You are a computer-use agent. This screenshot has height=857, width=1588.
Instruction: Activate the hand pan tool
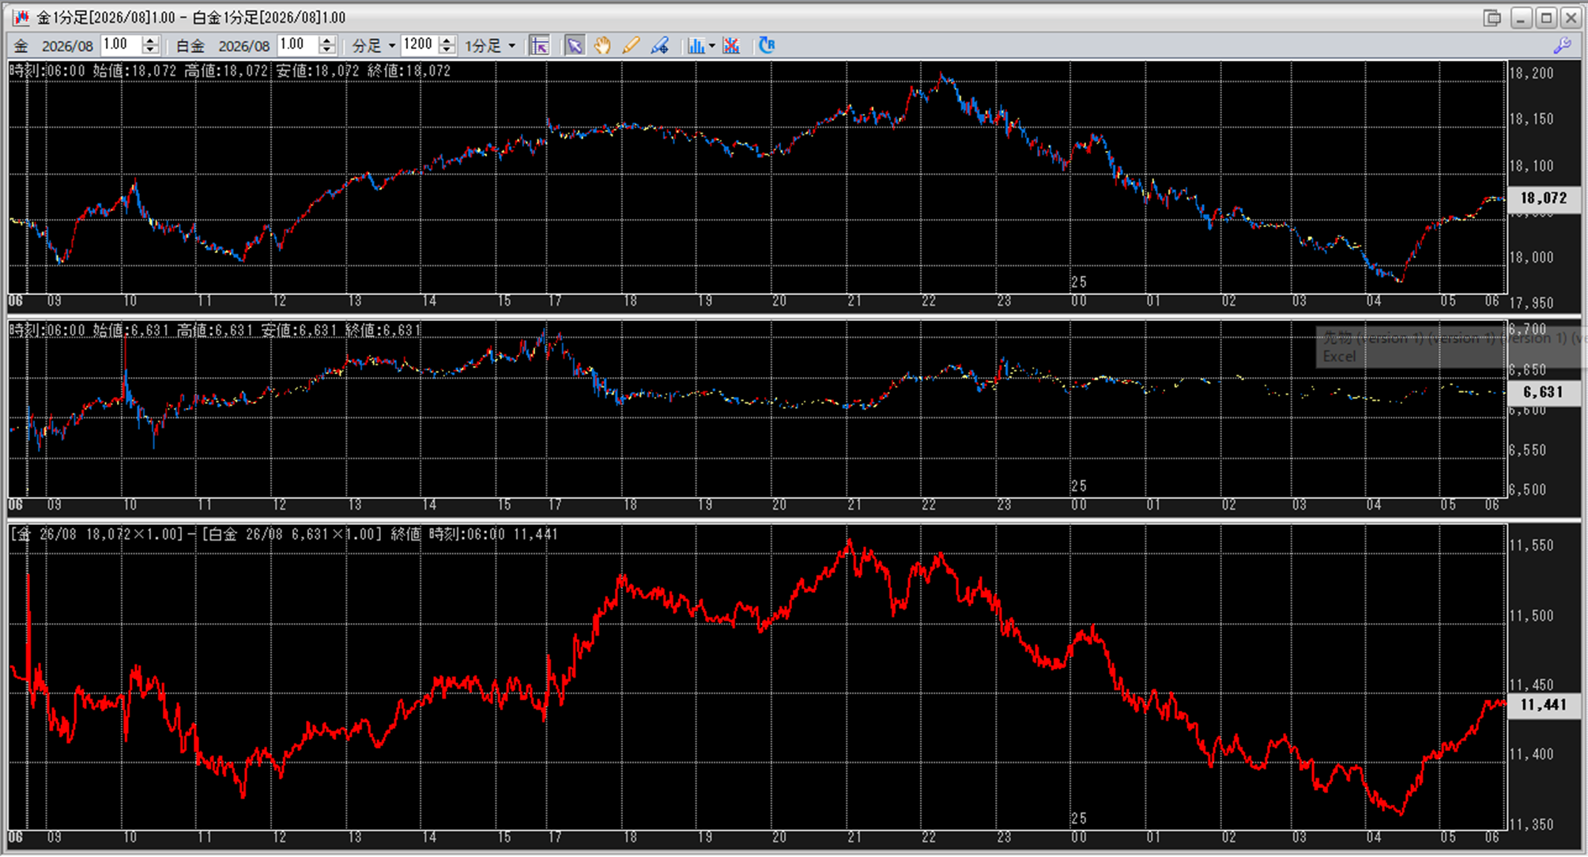602,46
